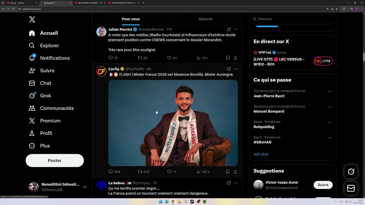Image resolution: width=365 pixels, height=205 pixels.
Task: Repost Julien Pernici's post
Action: pos(142,58)
